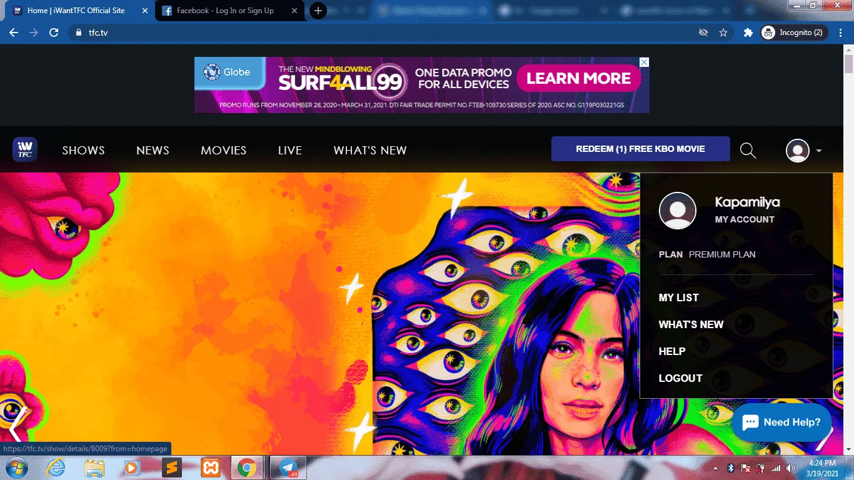This screenshot has width=854, height=480.
Task: Select MY LIST in account menu
Action: coord(679,297)
